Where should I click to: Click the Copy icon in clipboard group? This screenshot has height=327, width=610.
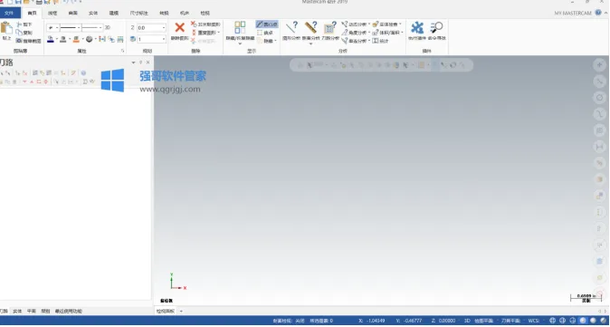pyautogui.click(x=19, y=33)
